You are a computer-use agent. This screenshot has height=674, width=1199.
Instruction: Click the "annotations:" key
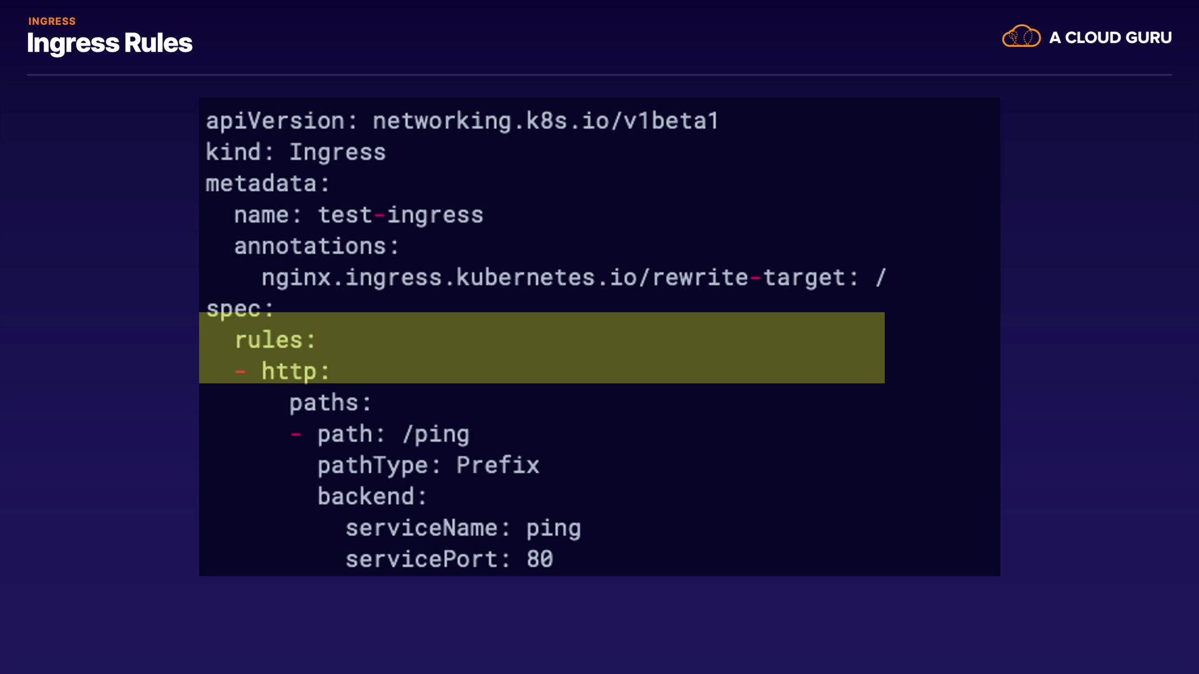click(316, 246)
